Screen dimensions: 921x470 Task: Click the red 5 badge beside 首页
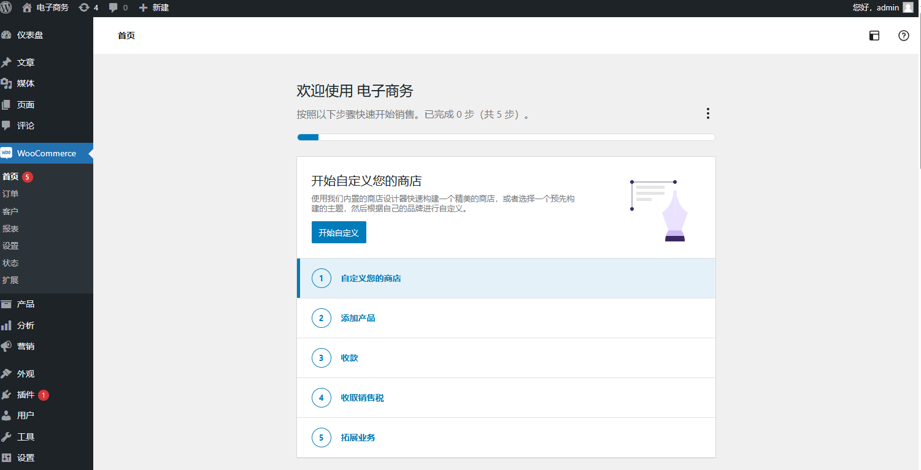(28, 177)
